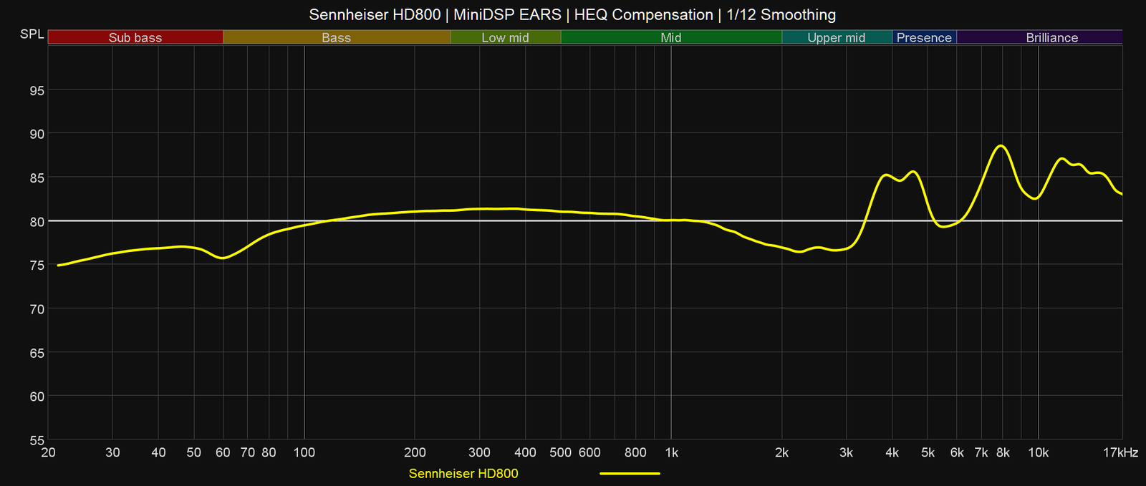Click the 95 SPL axis value

tap(36, 90)
